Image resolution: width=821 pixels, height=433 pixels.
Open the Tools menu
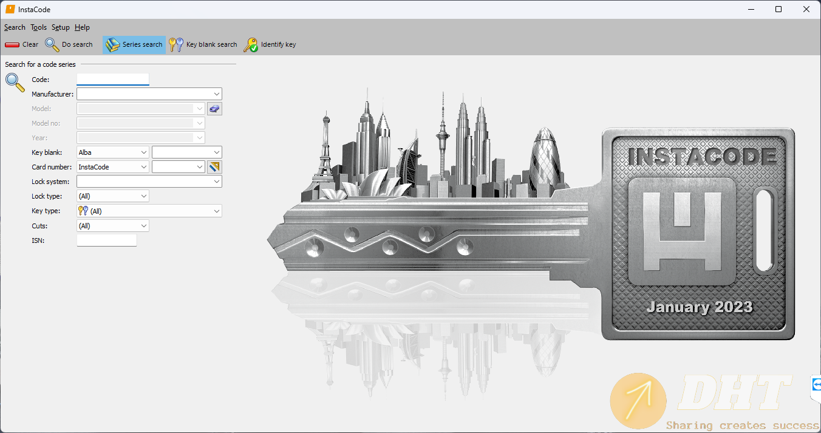[x=38, y=27]
